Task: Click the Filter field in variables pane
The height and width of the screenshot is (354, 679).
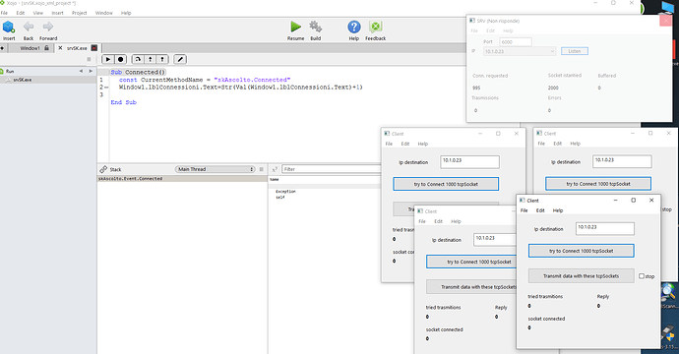Action: (x=332, y=169)
